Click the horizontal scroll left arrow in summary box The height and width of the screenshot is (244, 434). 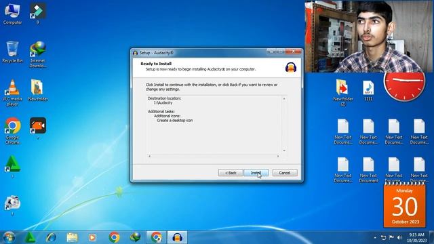[149, 157]
